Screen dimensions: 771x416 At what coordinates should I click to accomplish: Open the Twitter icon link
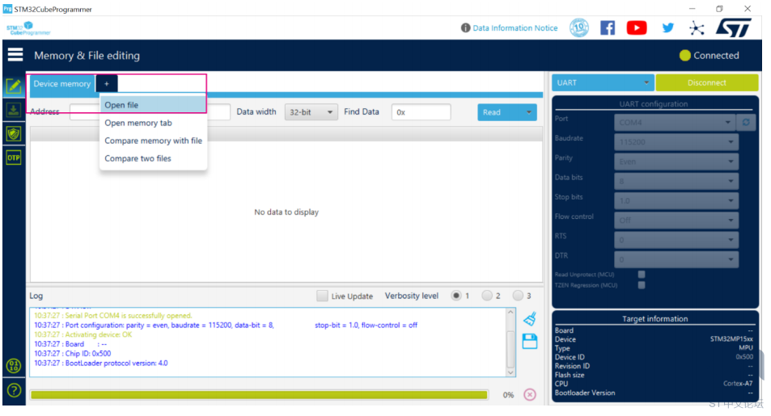click(667, 28)
